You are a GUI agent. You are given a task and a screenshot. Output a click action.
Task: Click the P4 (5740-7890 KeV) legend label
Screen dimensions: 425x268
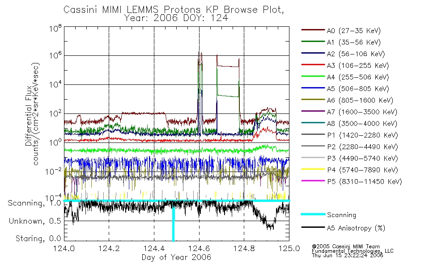pyautogui.click(x=362, y=170)
